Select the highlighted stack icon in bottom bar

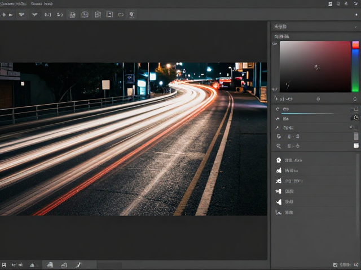pos(50,265)
